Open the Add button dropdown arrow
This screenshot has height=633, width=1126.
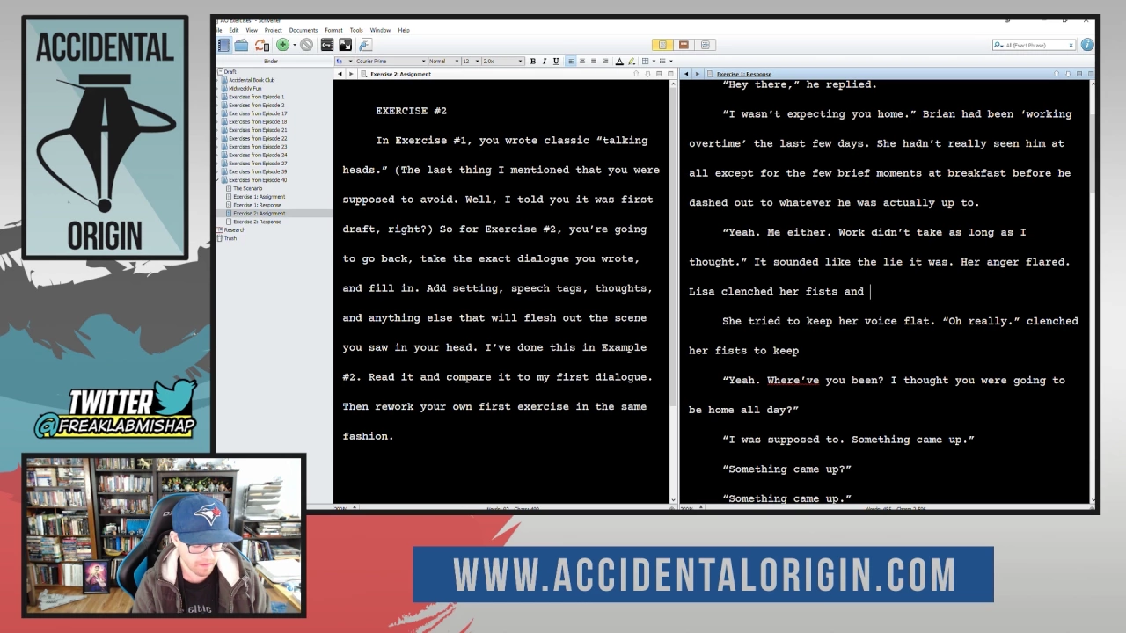(294, 45)
